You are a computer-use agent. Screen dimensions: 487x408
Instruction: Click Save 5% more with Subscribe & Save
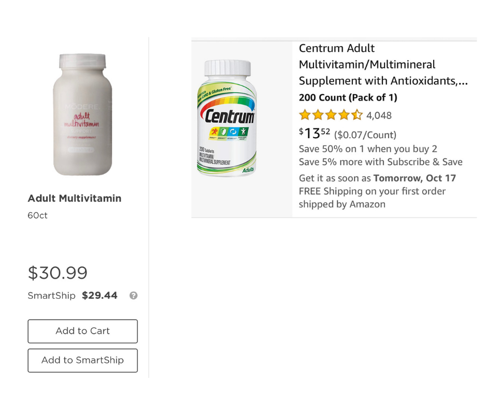pyautogui.click(x=381, y=162)
